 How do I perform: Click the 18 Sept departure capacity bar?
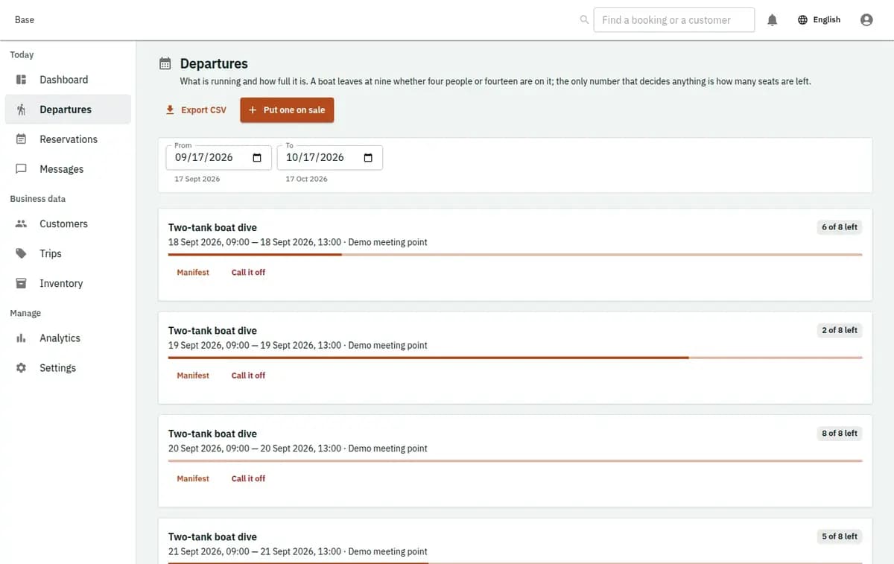point(516,255)
